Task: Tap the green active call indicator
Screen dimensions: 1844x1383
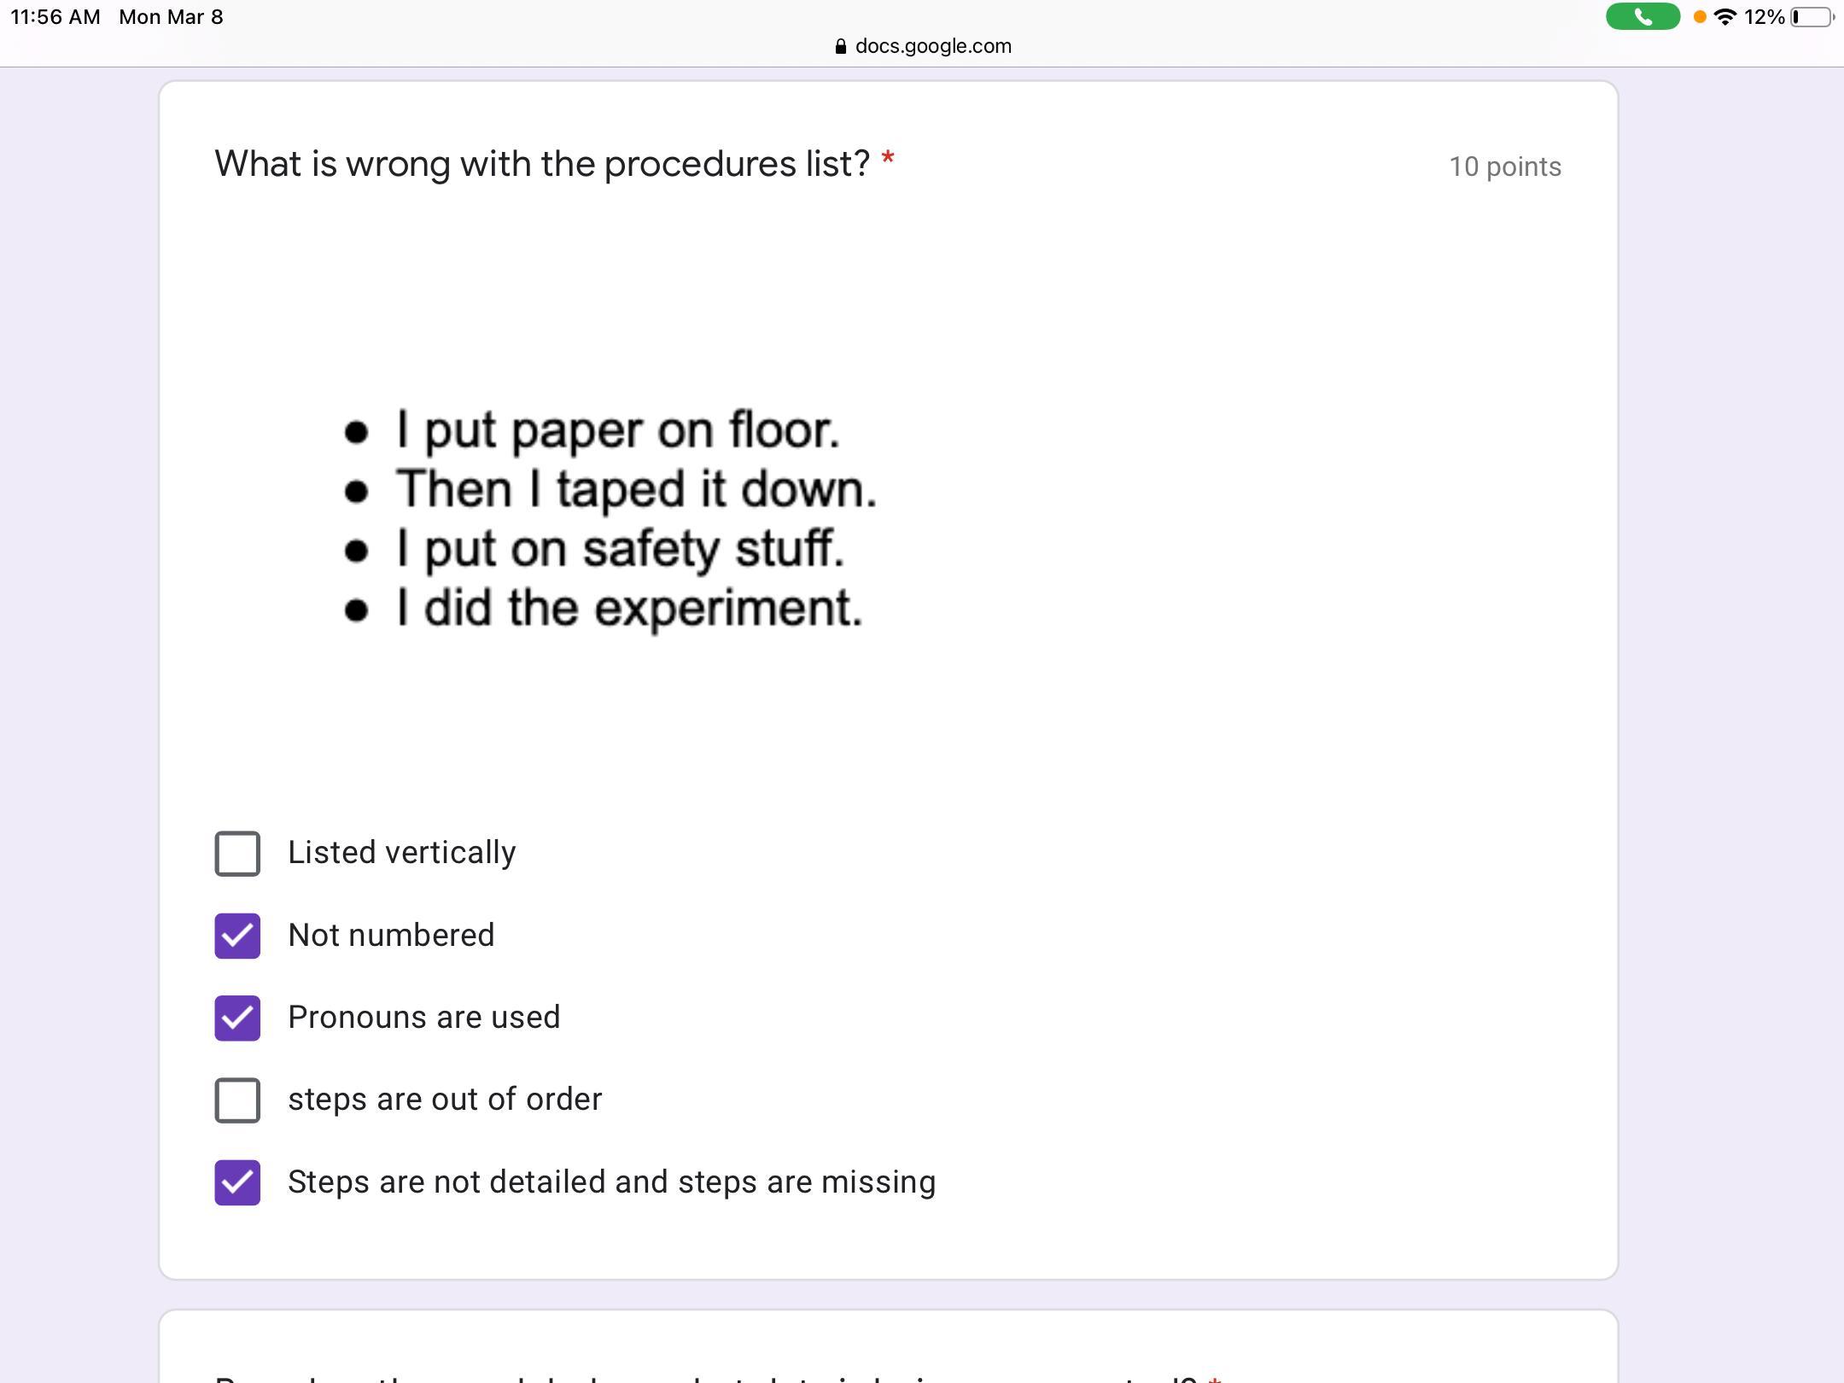Action: [x=1643, y=17]
